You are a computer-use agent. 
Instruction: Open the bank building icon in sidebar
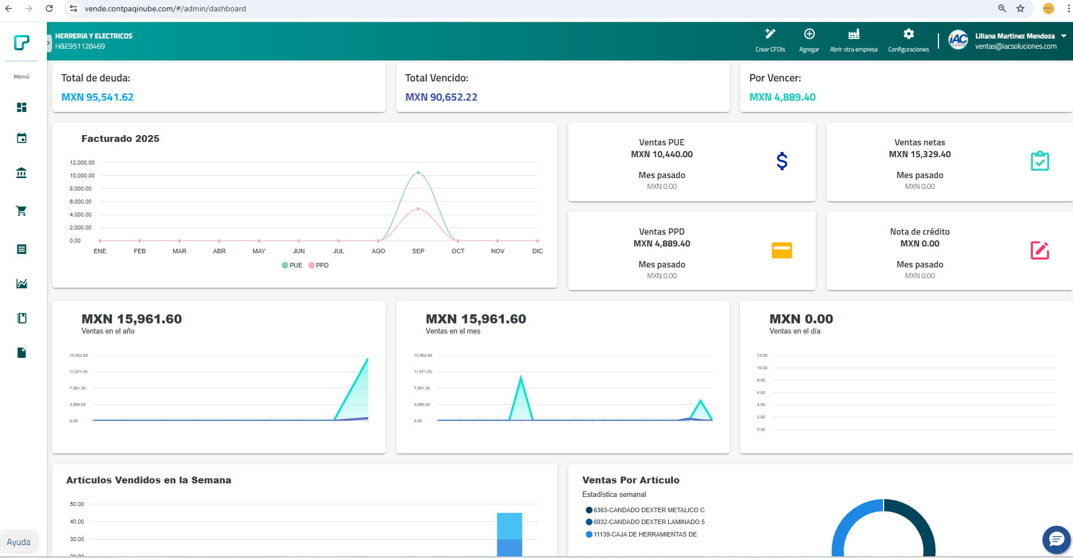pyautogui.click(x=21, y=173)
